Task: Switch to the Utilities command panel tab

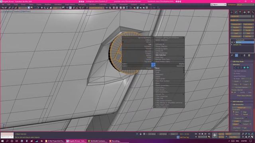Action: (x=253, y=12)
